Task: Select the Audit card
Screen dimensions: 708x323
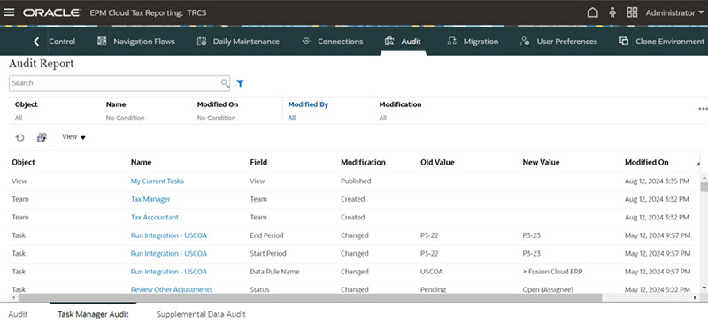Action: coord(403,42)
